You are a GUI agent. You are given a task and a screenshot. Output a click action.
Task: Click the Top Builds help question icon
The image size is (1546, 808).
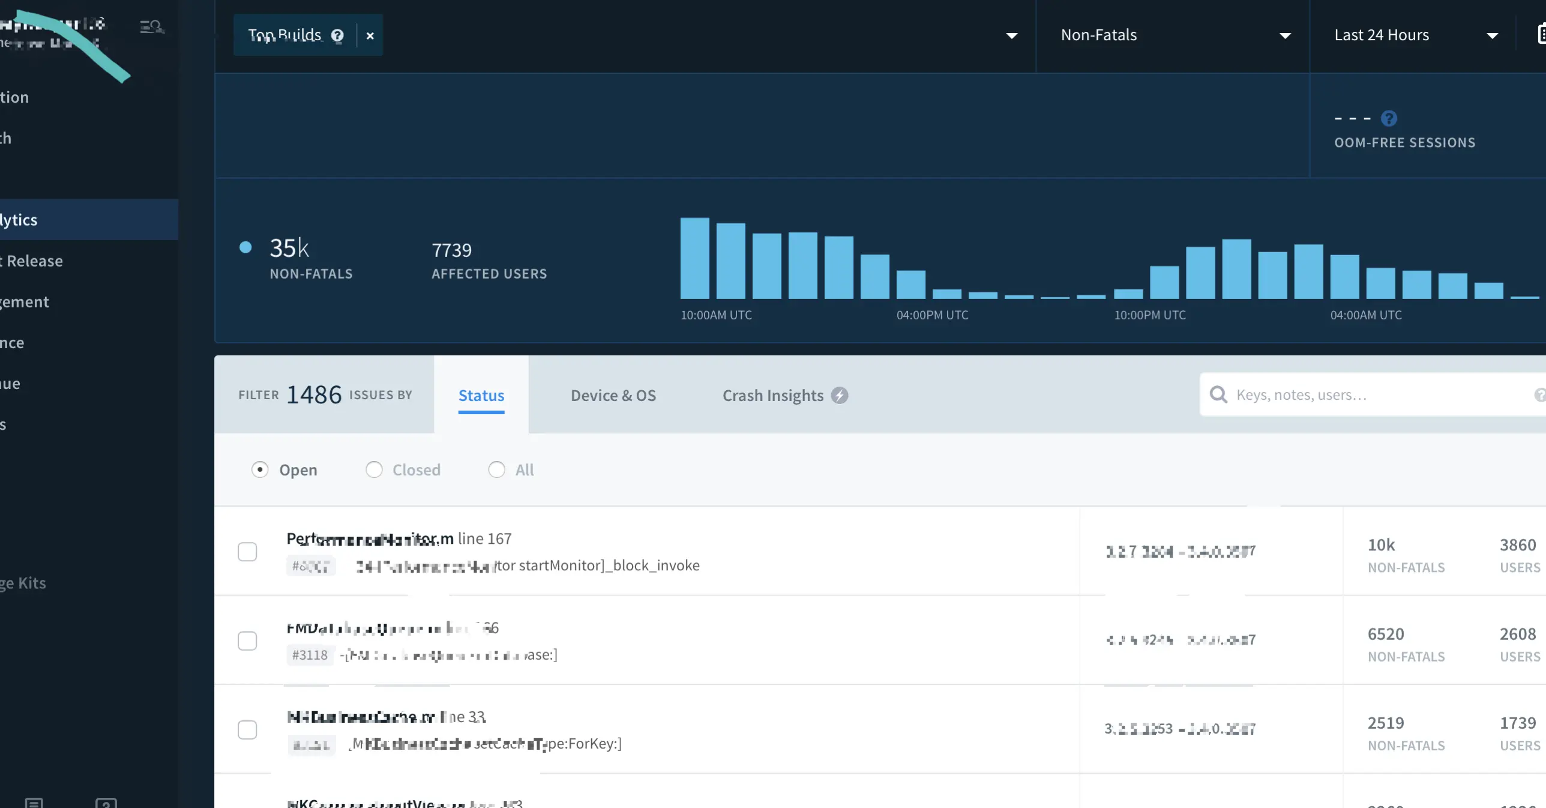click(x=337, y=35)
